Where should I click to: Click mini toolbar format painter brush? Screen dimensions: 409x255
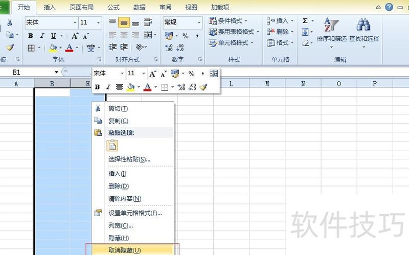(x=203, y=87)
